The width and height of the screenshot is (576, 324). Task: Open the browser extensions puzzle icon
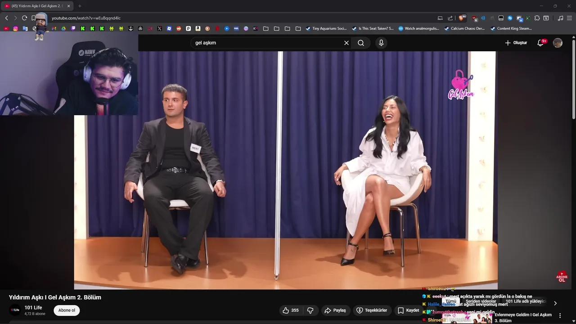537,18
